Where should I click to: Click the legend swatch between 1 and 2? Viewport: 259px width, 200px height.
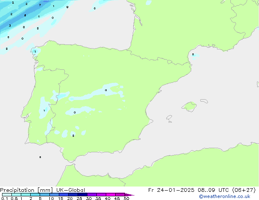[x=26, y=195]
